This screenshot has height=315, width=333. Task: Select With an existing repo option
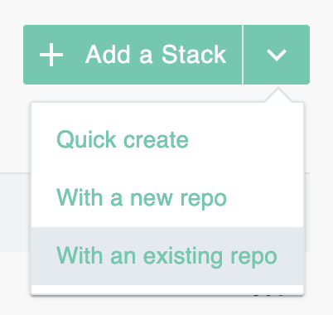[x=166, y=256]
